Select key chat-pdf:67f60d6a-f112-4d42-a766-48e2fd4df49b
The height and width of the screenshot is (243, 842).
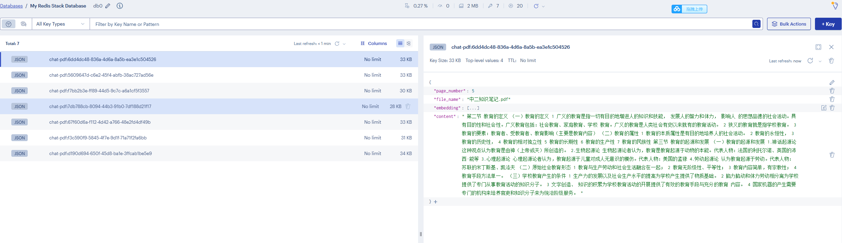[209, 122]
